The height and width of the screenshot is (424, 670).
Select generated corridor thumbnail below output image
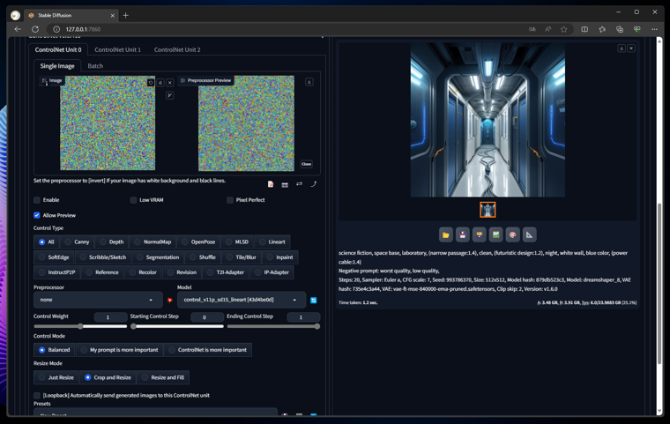488,210
